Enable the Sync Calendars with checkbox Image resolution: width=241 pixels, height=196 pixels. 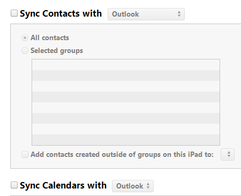coord(14,185)
